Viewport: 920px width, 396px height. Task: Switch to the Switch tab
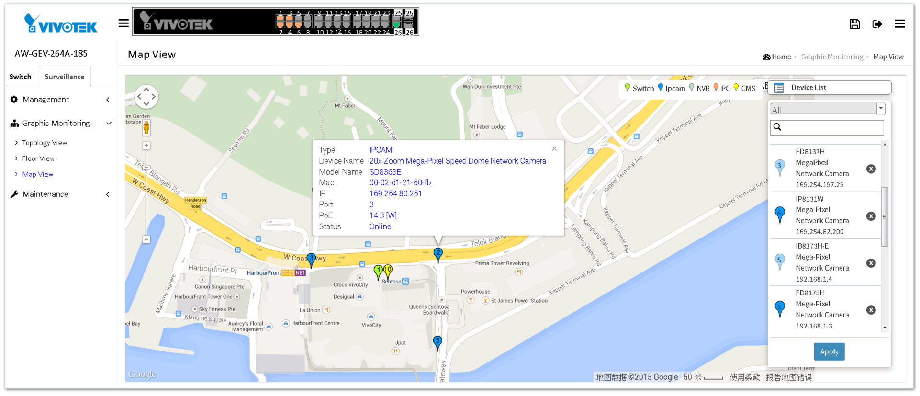(21, 77)
